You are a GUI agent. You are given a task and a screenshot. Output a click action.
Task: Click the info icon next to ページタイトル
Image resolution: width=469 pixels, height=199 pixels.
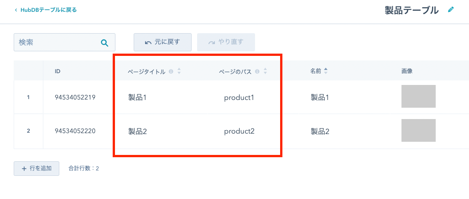pyautogui.click(x=171, y=71)
